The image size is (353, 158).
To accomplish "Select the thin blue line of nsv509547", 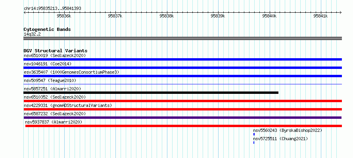I will coord(182,84).
